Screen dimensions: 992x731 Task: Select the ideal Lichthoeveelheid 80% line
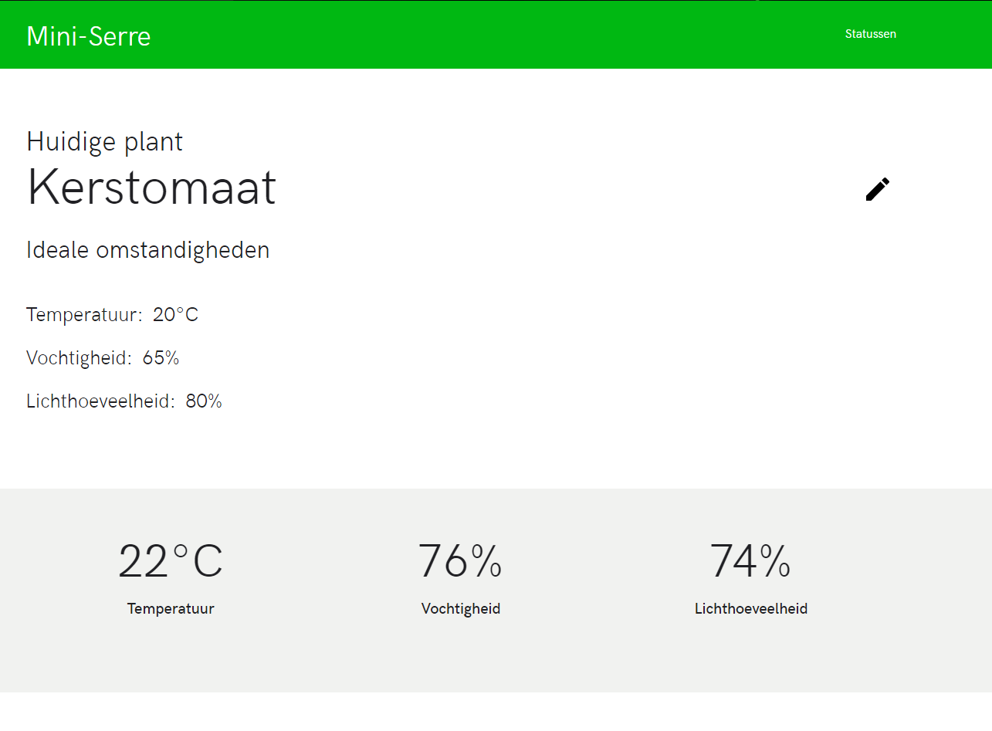coord(124,401)
